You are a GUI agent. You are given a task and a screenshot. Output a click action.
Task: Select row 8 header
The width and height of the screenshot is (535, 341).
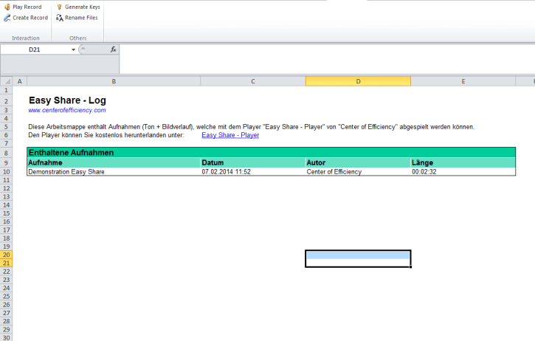6,154
